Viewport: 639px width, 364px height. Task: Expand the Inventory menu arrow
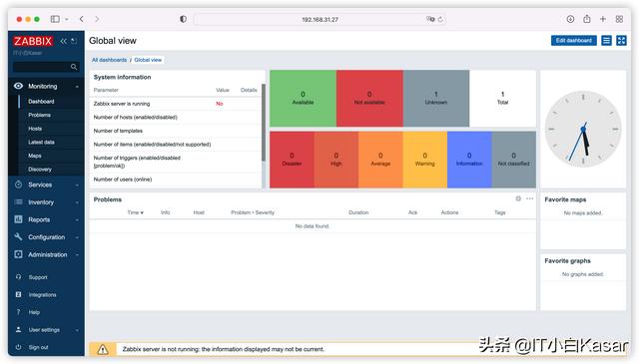77,202
